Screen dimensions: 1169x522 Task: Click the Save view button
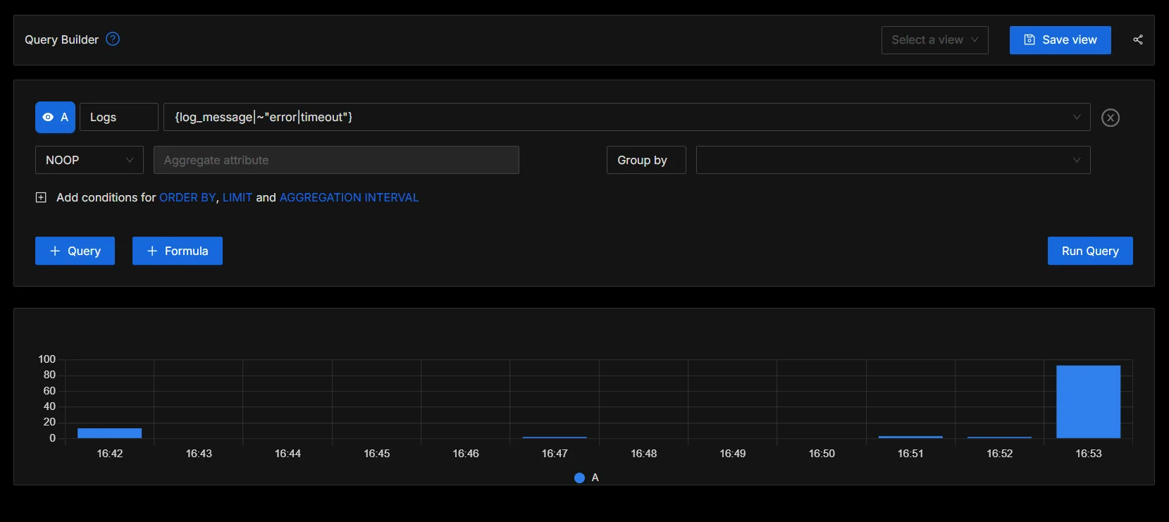click(x=1060, y=40)
